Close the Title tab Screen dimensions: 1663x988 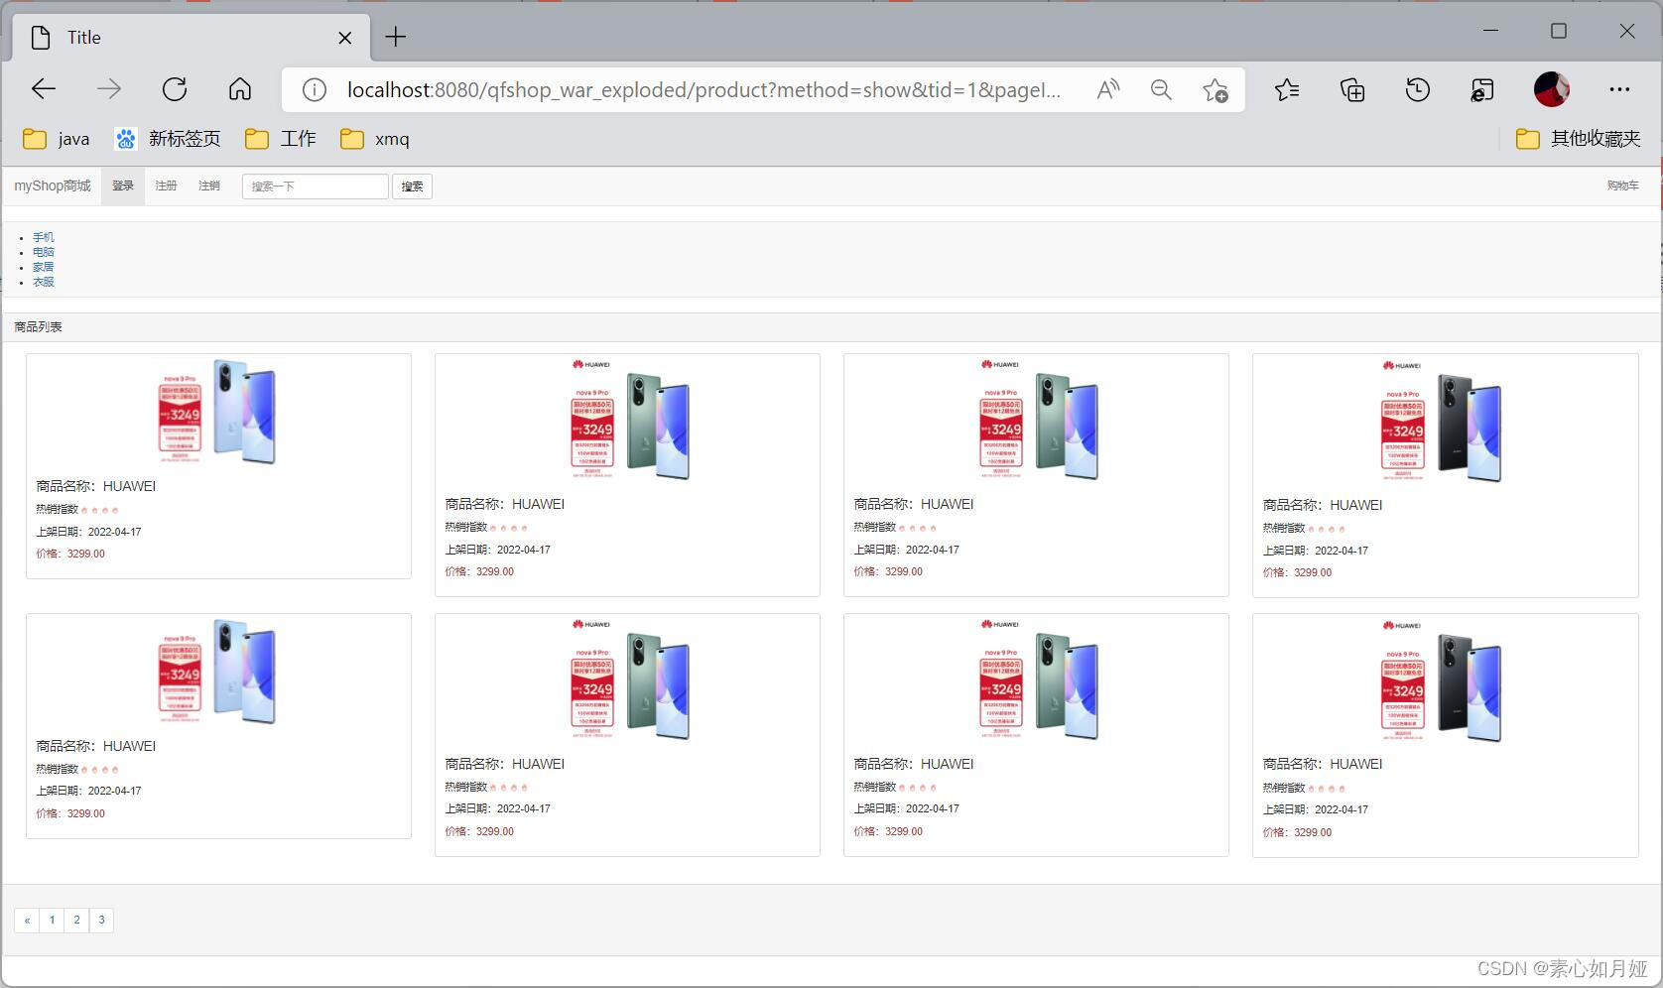click(344, 38)
